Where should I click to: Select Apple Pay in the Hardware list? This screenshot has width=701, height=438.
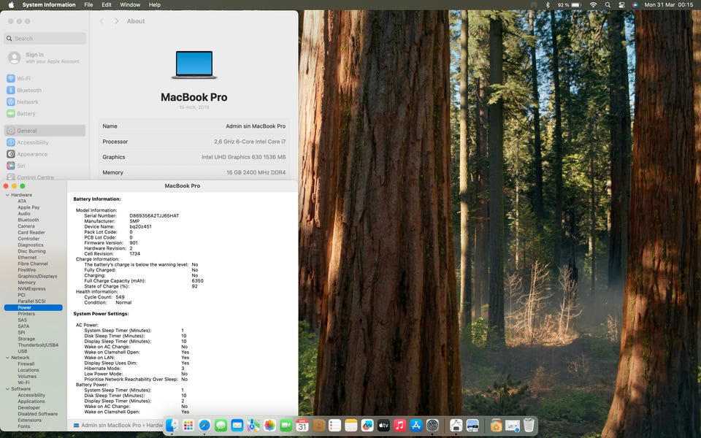(28, 207)
